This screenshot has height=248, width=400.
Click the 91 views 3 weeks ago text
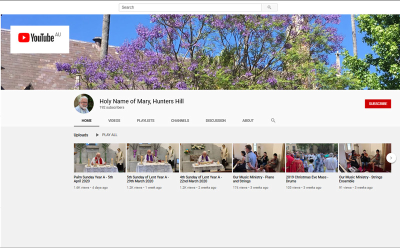point(355,187)
